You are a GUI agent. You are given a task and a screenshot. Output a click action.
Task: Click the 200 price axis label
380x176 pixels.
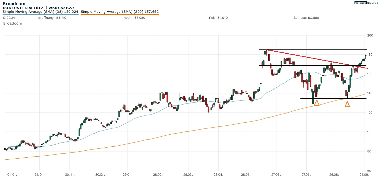pos(370,35)
